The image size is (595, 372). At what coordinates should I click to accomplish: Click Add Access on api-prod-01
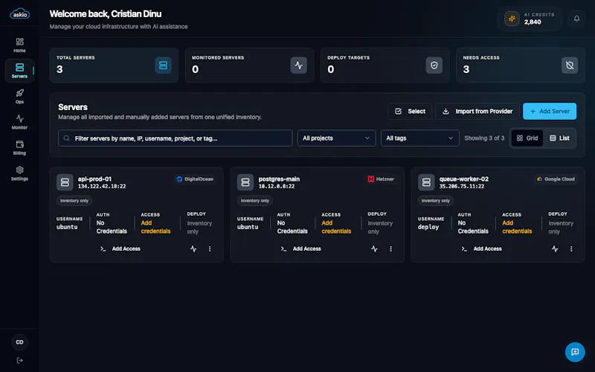click(x=120, y=248)
